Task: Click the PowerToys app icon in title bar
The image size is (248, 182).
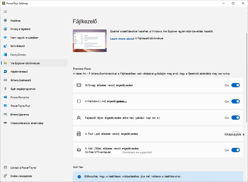Action: (3, 3)
